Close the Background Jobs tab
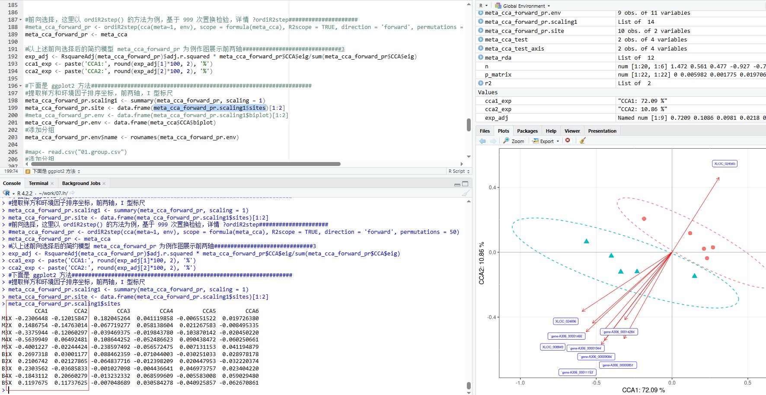The height and width of the screenshot is (395, 766). click(x=104, y=184)
